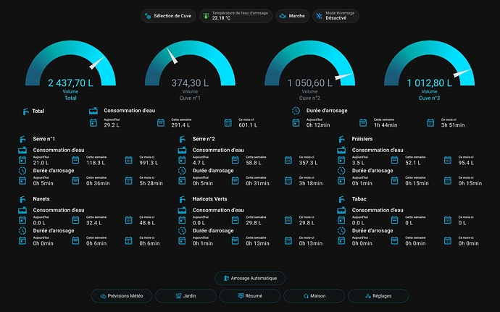Screen dimensions: 500x312
Task: Toggle Mode Hivernage Désactivé chip
Action: (336, 16)
